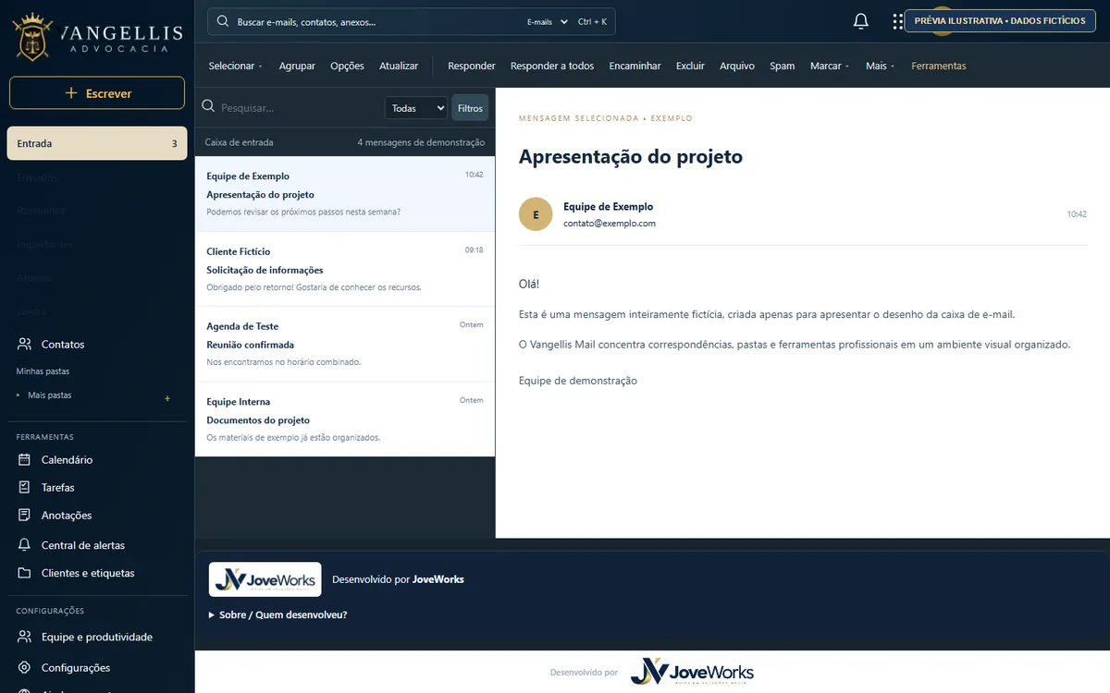Click the contato@exemplo.com sender address
This screenshot has height=693, width=1110.
[610, 224]
